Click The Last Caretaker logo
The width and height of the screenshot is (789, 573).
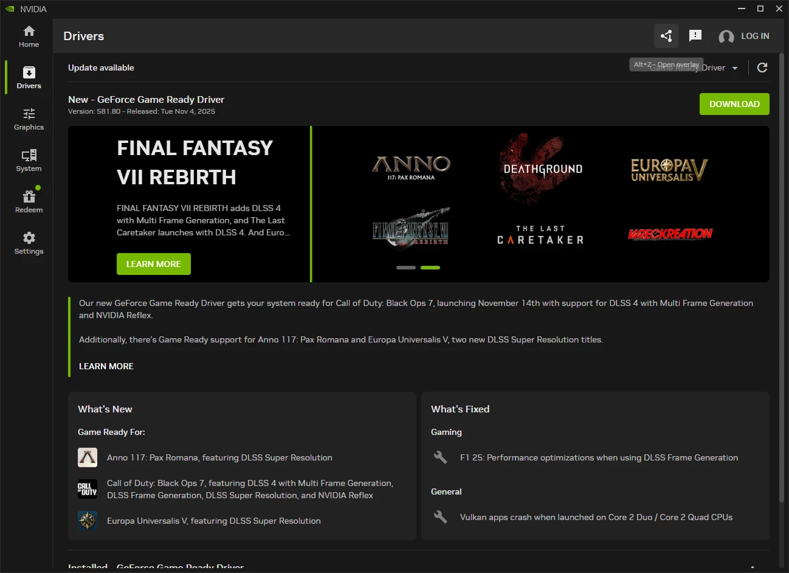pyautogui.click(x=541, y=235)
